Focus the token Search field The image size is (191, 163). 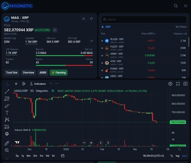click(x=144, y=19)
